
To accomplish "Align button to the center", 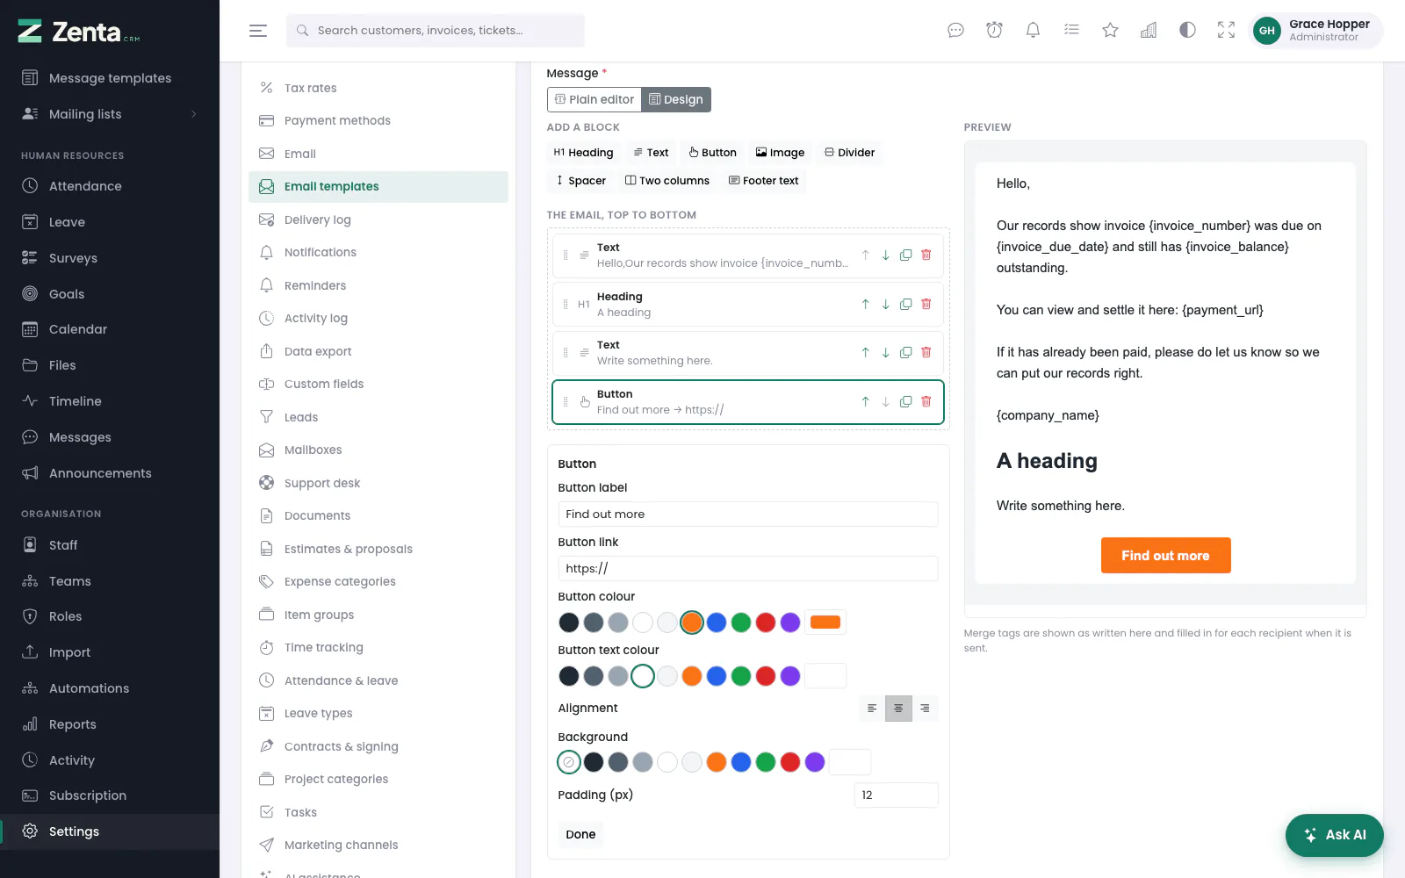I will [x=898, y=708].
